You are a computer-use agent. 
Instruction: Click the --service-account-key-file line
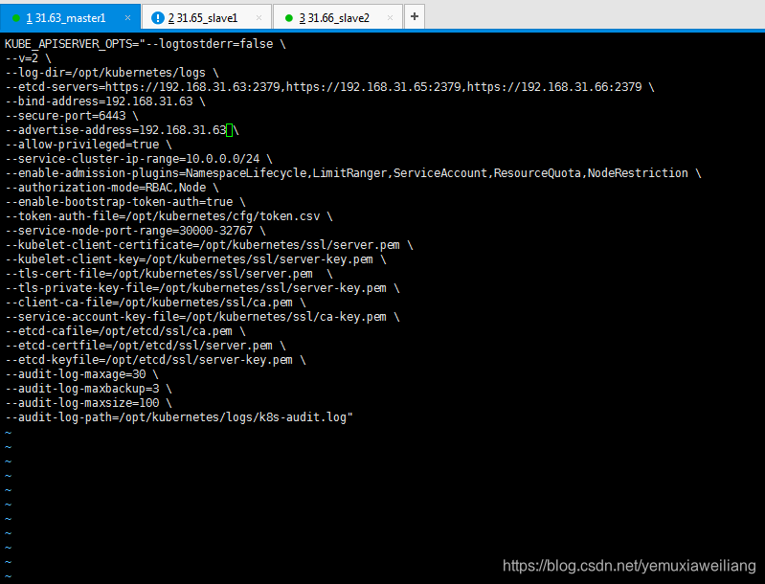click(x=202, y=317)
